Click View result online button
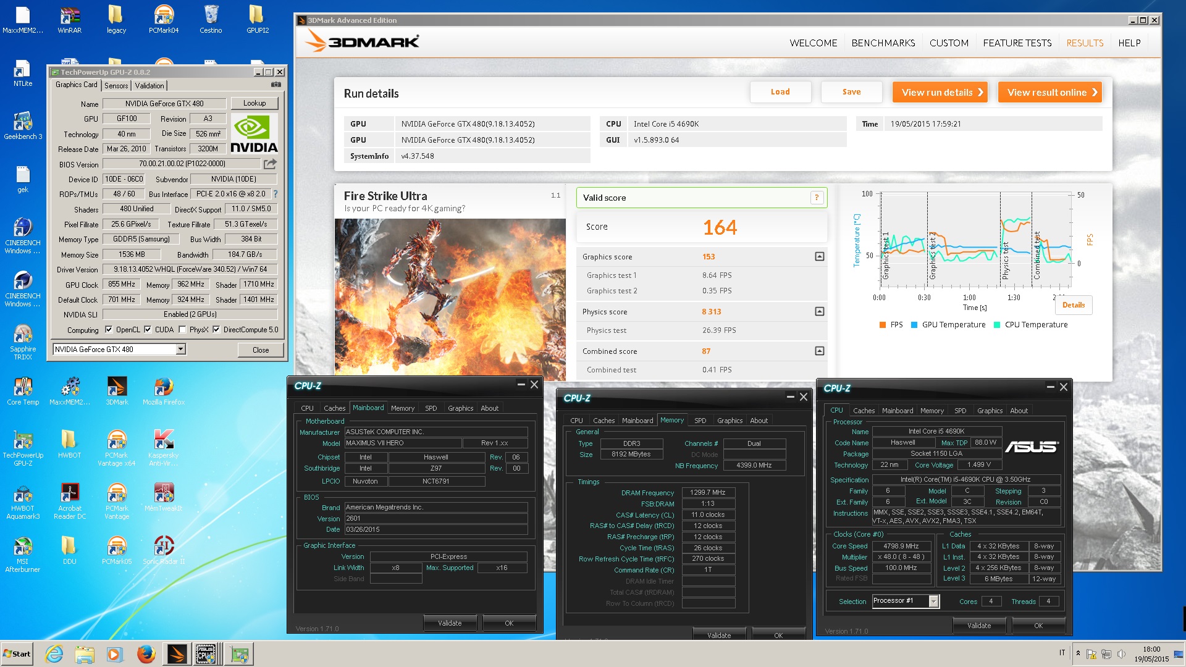This screenshot has height=667, width=1186. pyautogui.click(x=1050, y=92)
